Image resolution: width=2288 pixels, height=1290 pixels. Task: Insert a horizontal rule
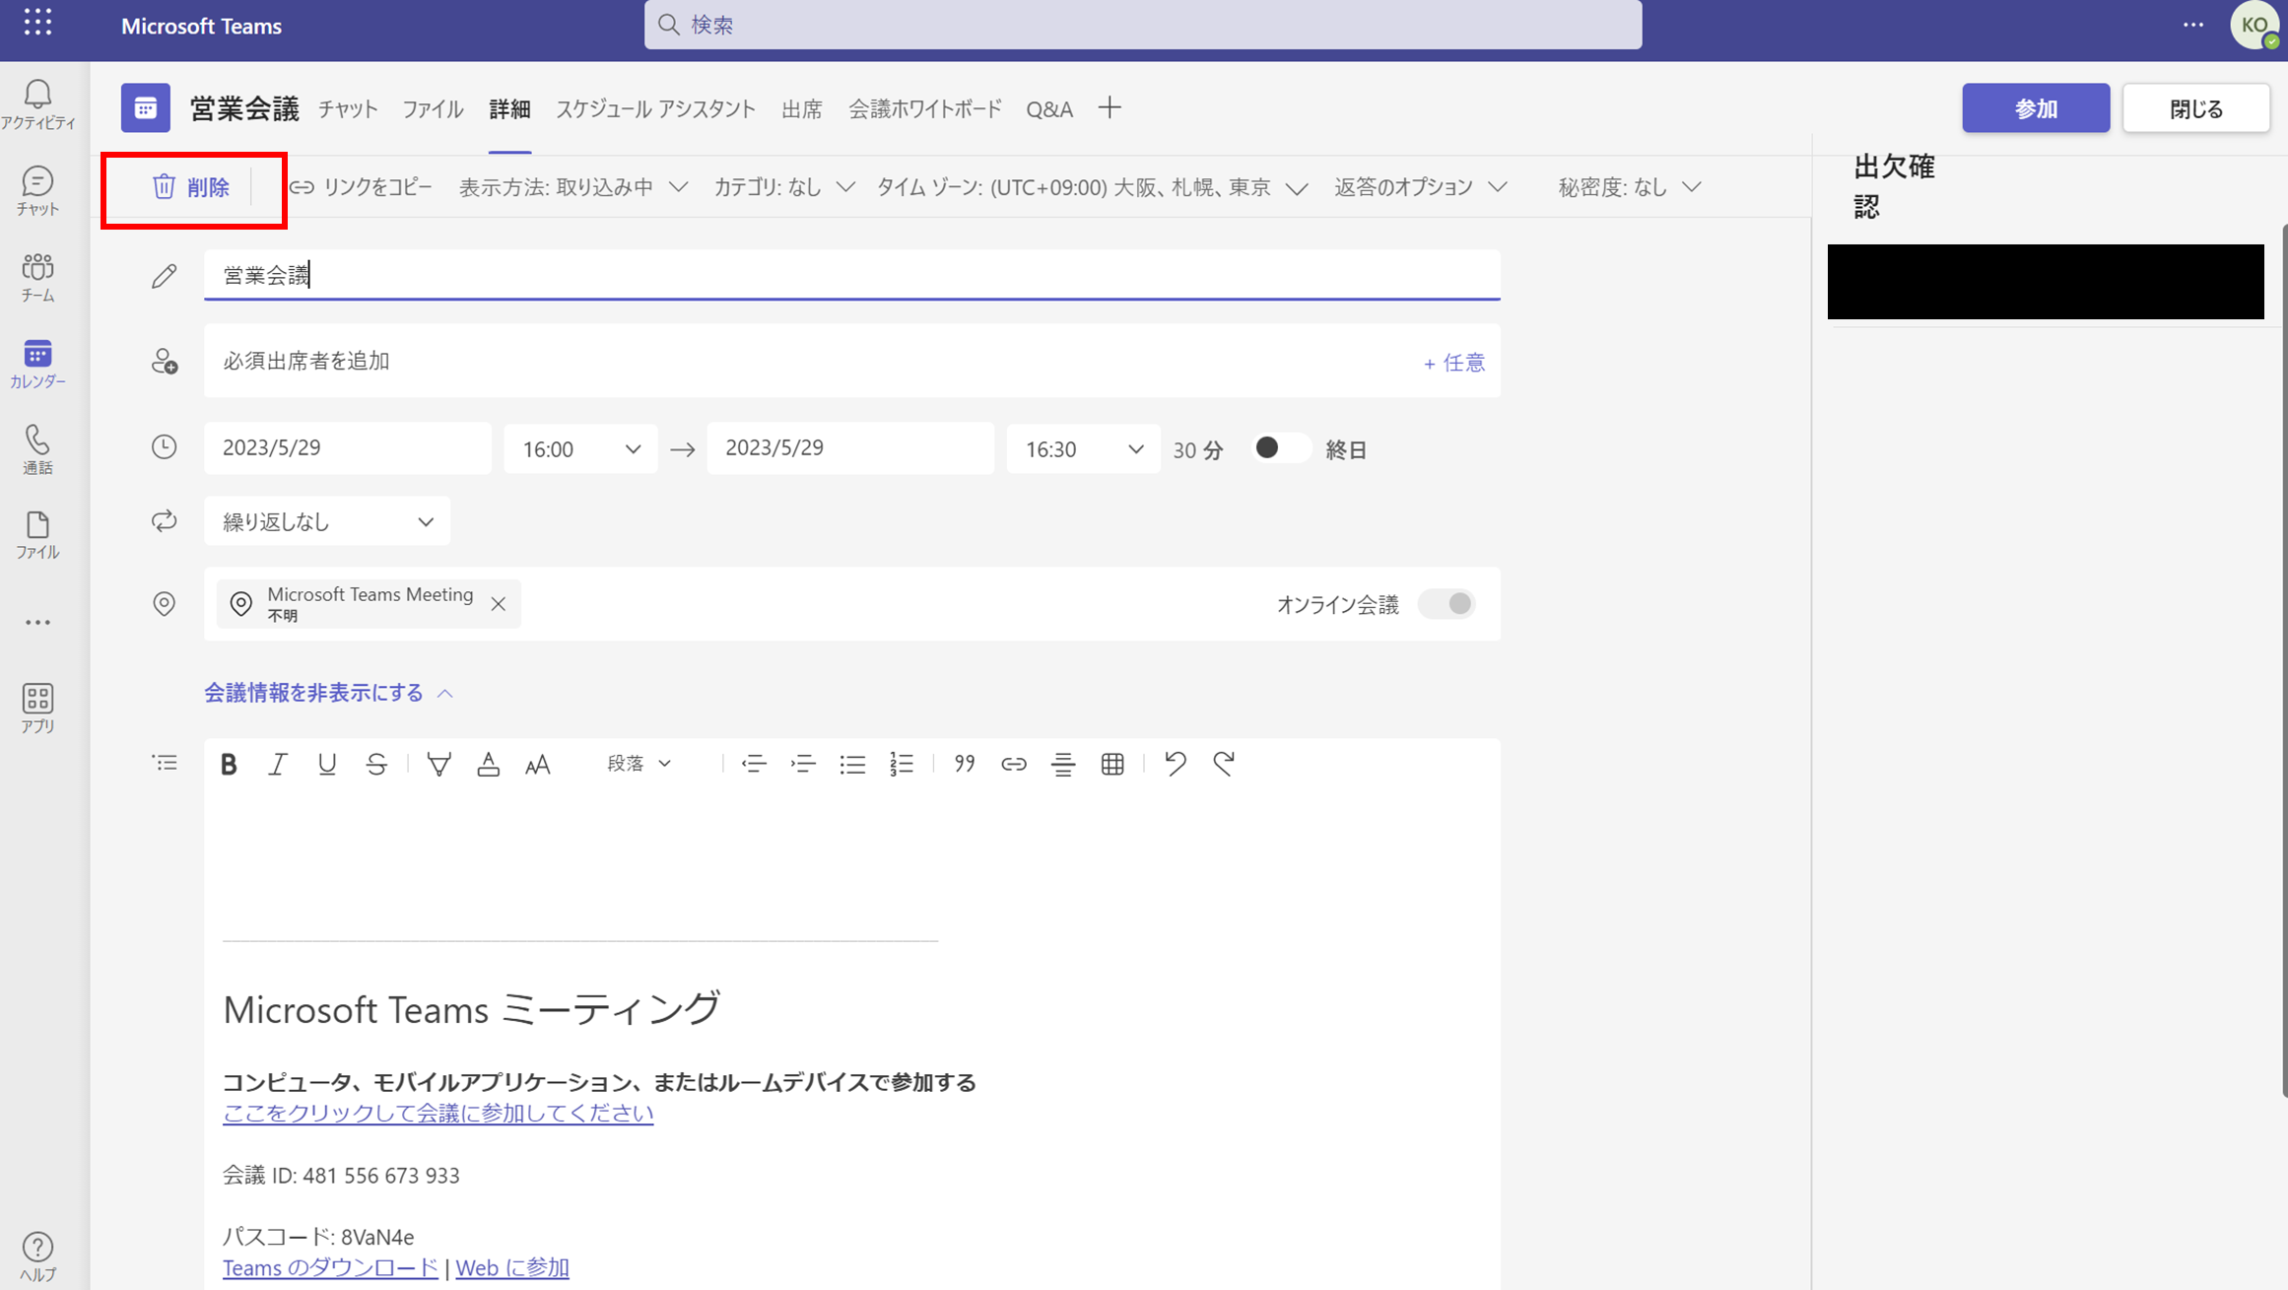(x=1063, y=764)
